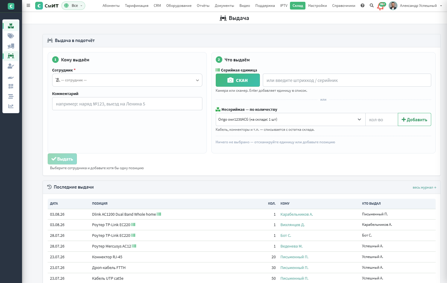Viewport: 447px width, 283px height.
Task: Open the Оборудование menu
Action: click(x=179, y=6)
